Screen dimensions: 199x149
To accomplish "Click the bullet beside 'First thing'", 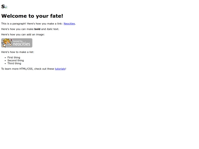I will [5, 58].
